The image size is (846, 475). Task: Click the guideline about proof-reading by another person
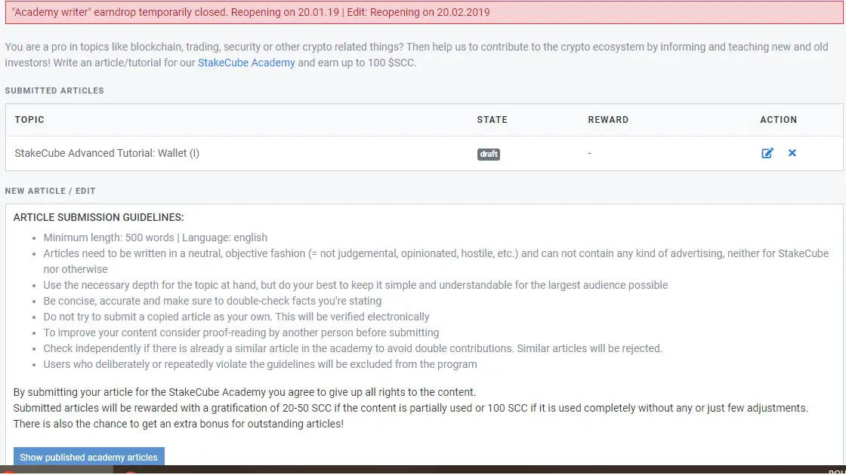(x=241, y=332)
